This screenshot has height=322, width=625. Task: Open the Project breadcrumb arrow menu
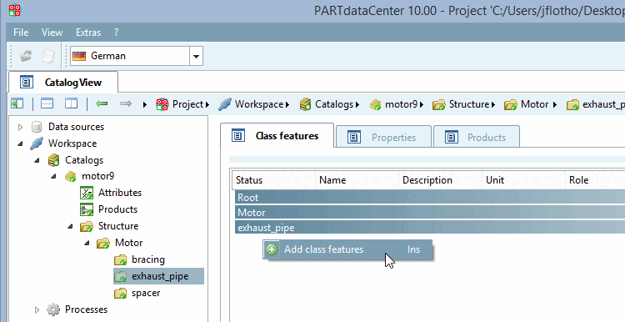(x=207, y=105)
